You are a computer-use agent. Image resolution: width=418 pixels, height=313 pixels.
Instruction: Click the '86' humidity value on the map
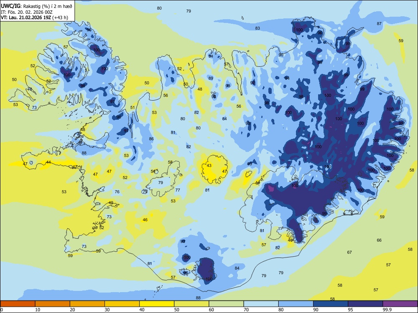pos(151,139)
